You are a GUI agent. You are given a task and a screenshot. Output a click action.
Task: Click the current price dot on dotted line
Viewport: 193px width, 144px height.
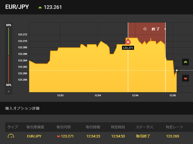coord(177,70)
